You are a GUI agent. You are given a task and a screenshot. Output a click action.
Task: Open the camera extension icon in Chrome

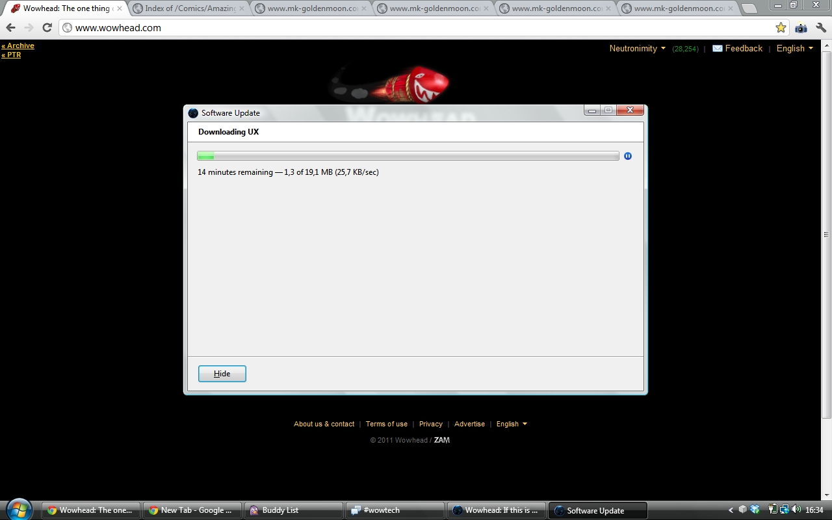pyautogui.click(x=801, y=28)
